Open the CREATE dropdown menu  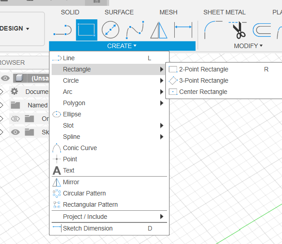pyautogui.click(x=122, y=46)
